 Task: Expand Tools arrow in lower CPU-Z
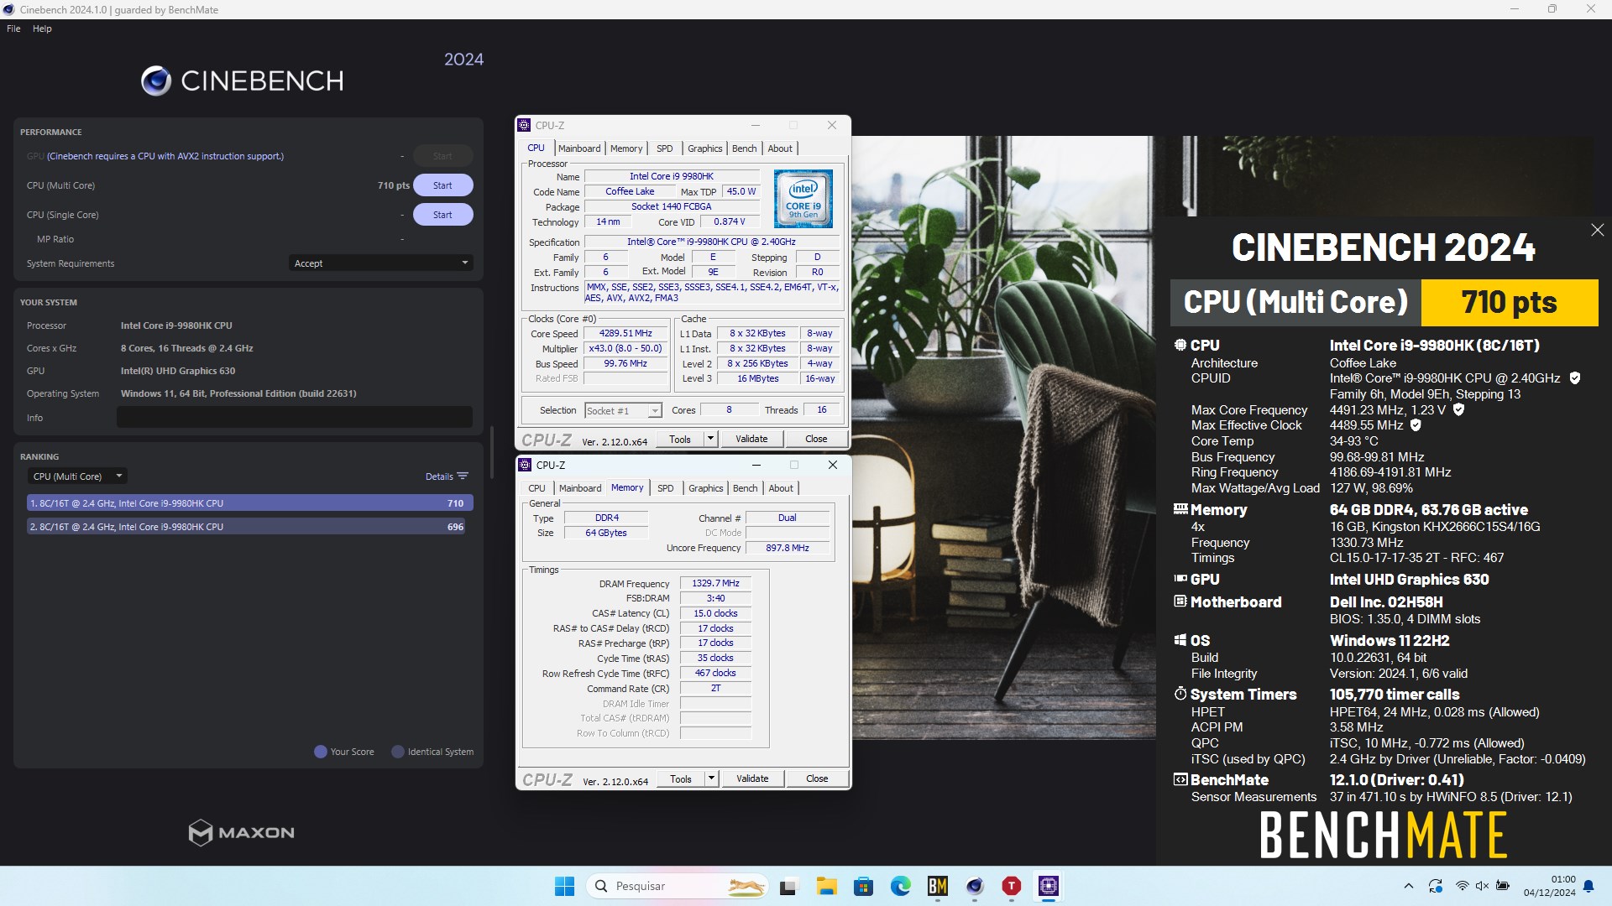pos(711,778)
